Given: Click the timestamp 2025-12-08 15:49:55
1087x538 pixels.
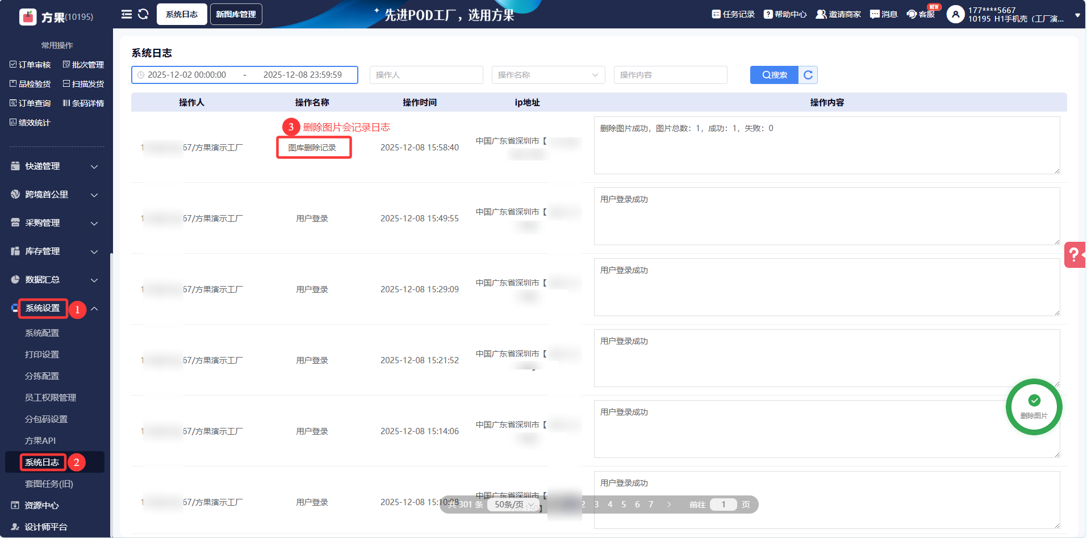Looking at the screenshot, I should (x=420, y=218).
